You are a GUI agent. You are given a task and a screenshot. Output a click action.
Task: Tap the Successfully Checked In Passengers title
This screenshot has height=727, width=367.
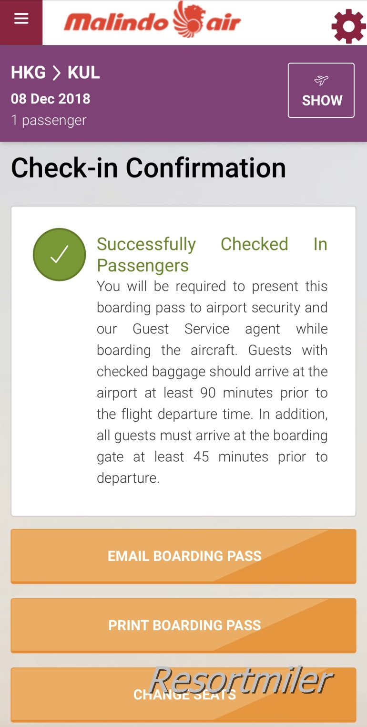click(x=212, y=254)
